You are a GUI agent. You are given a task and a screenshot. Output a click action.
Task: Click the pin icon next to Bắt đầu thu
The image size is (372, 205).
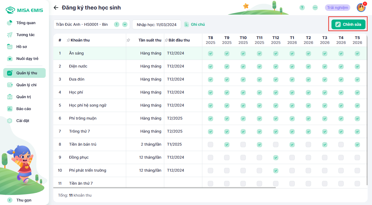pos(166,40)
